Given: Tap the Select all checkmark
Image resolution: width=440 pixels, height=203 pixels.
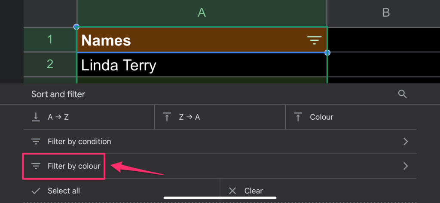Looking at the screenshot, I should click(36, 191).
